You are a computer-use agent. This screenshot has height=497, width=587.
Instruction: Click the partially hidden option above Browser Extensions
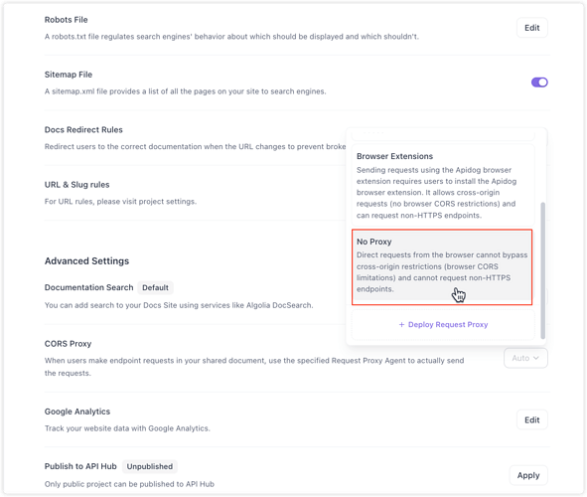(x=443, y=134)
